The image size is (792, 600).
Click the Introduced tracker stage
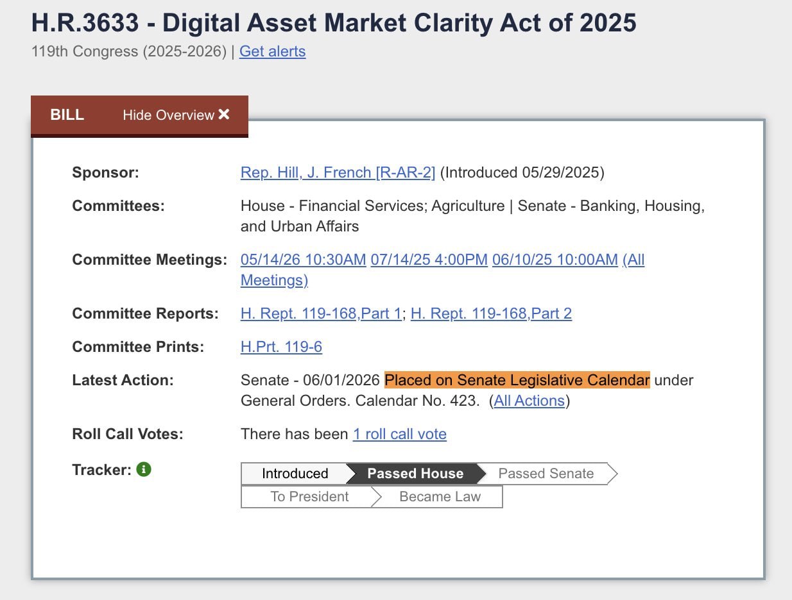295,474
